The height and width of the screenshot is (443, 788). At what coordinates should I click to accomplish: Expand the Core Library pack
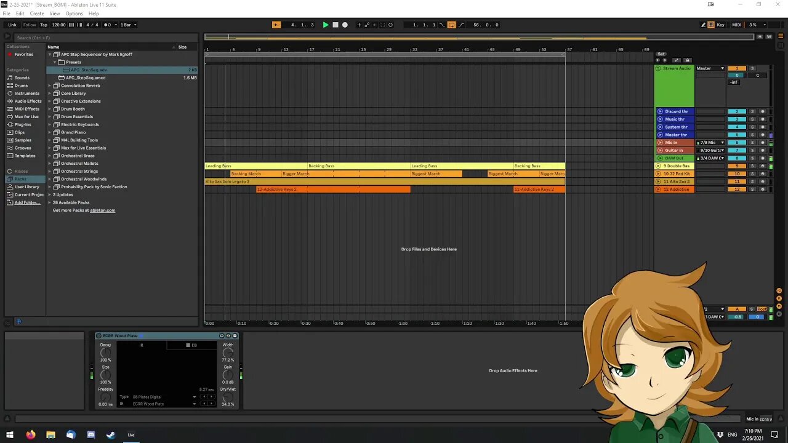pos(50,94)
